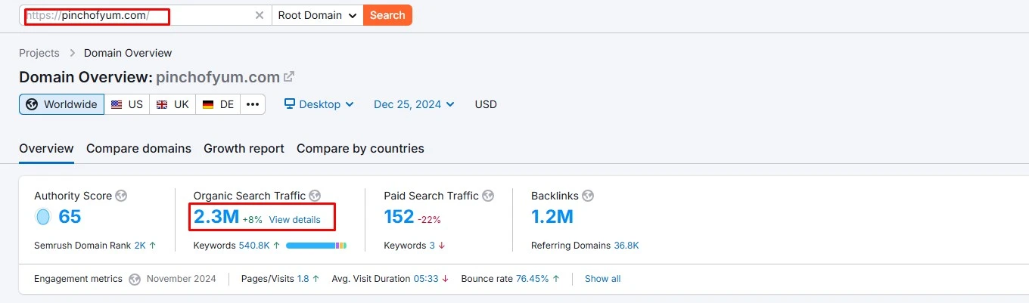The width and height of the screenshot is (1029, 303).
Task: Open more countries via three-dots button
Action: pyautogui.click(x=253, y=104)
